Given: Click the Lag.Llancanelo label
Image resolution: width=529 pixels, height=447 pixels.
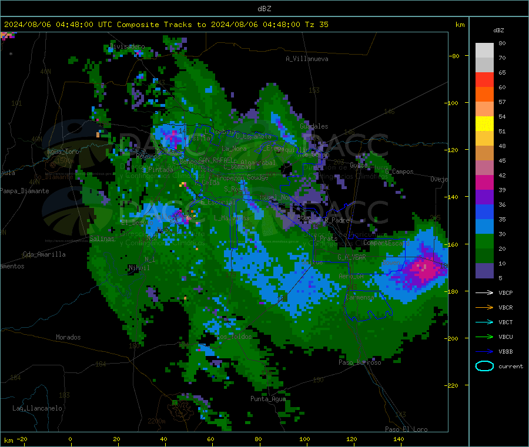Looking at the screenshot, I should 37,408.
